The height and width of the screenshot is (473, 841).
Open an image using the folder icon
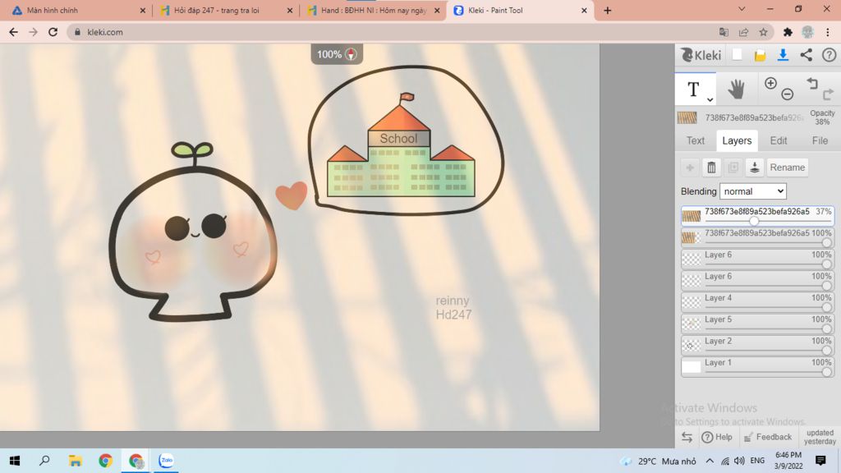tap(760, 55)
